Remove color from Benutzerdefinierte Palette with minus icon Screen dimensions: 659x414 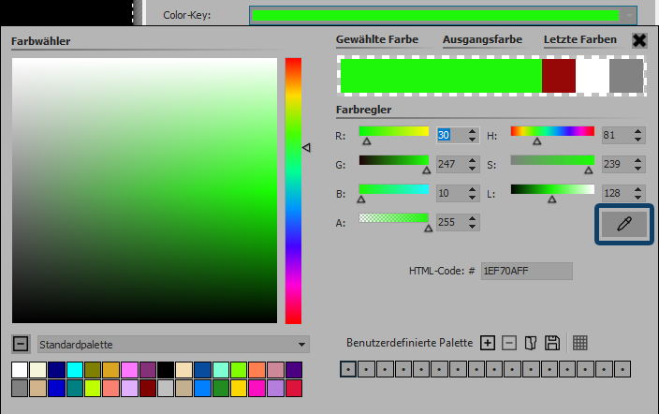[x=509, y=343]
